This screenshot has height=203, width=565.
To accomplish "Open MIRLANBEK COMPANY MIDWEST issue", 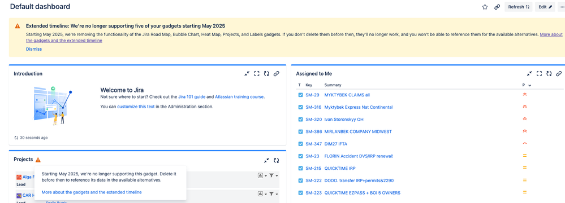I will (358, 131).
